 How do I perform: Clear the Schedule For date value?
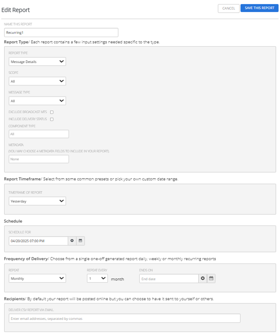click(x=72, y=241)
